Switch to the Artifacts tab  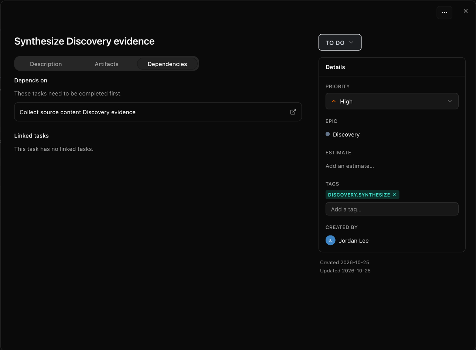106,64
